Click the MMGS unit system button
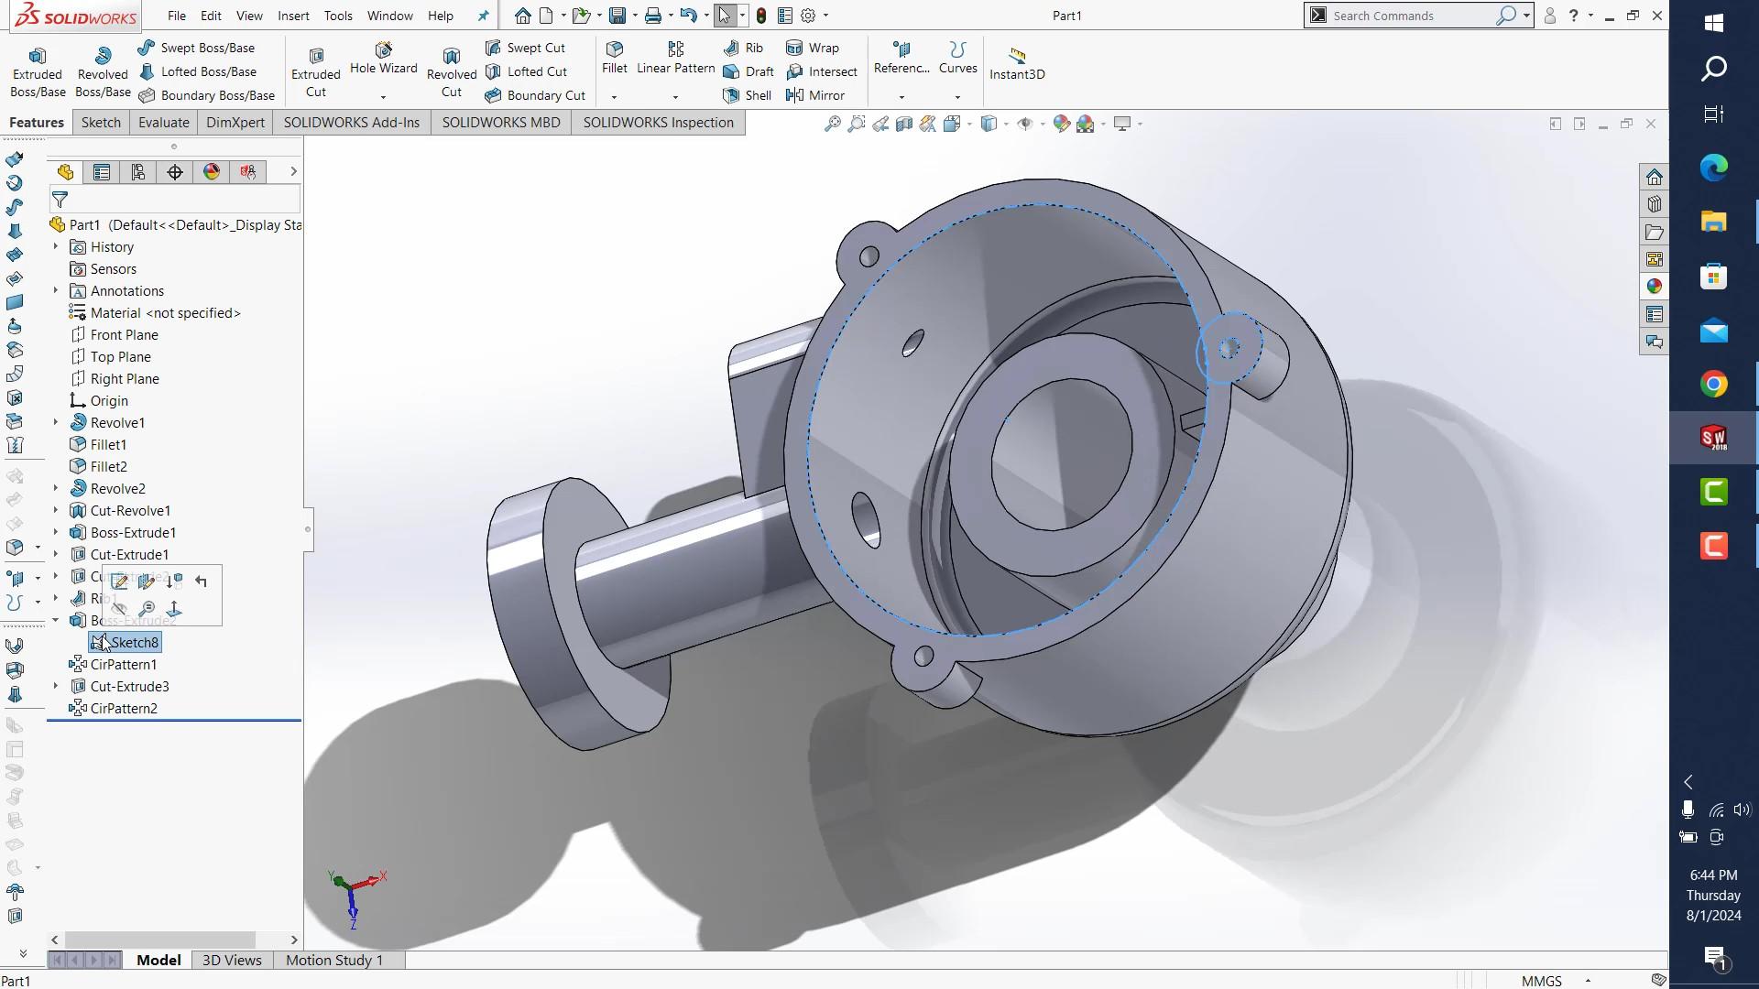 [1542, 981]
